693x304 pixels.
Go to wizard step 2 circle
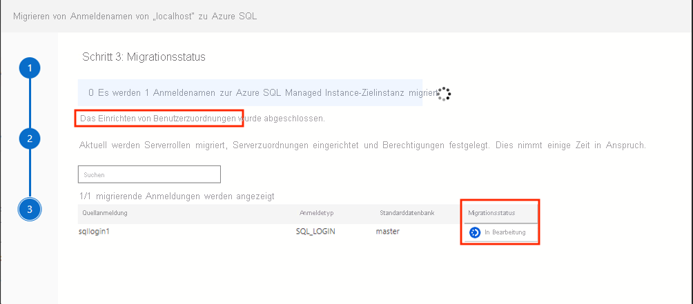pos(30,139)
